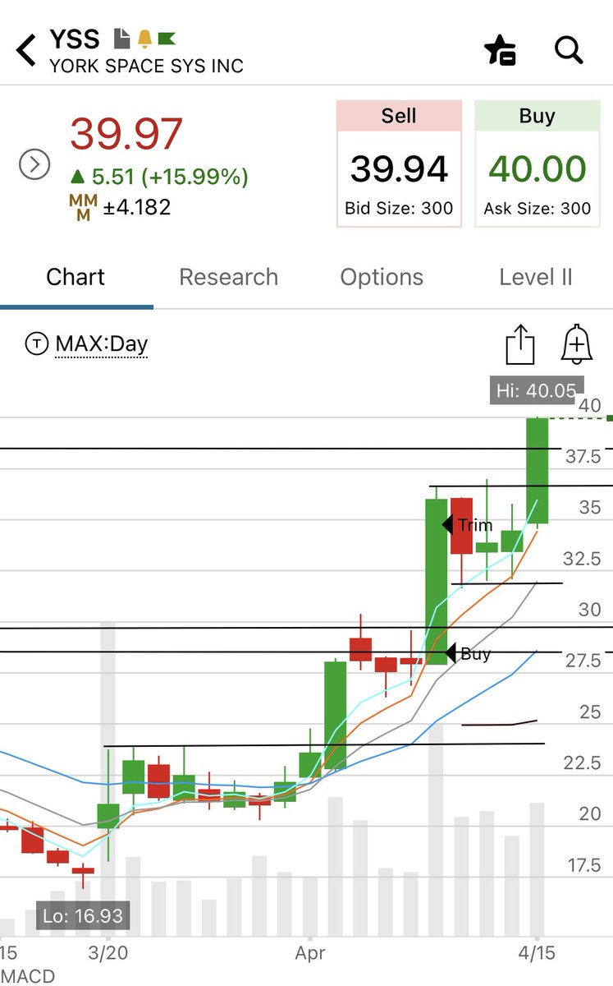Tap the green flag icon
The width and height of the screenshot is (613, 986).
click(x=167, y=38)
